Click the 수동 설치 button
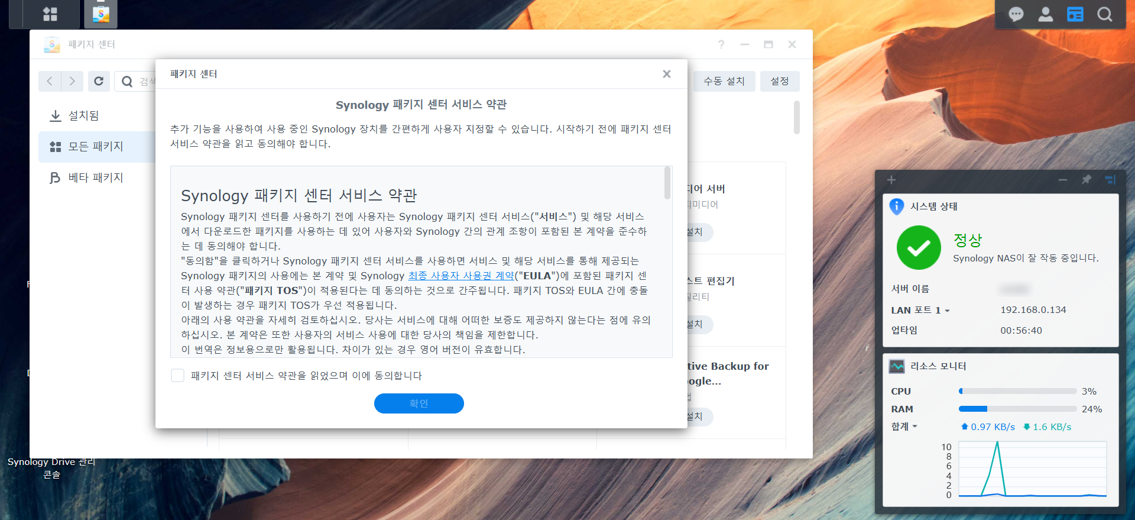The image size is (1135, 520). coord(724,81)
